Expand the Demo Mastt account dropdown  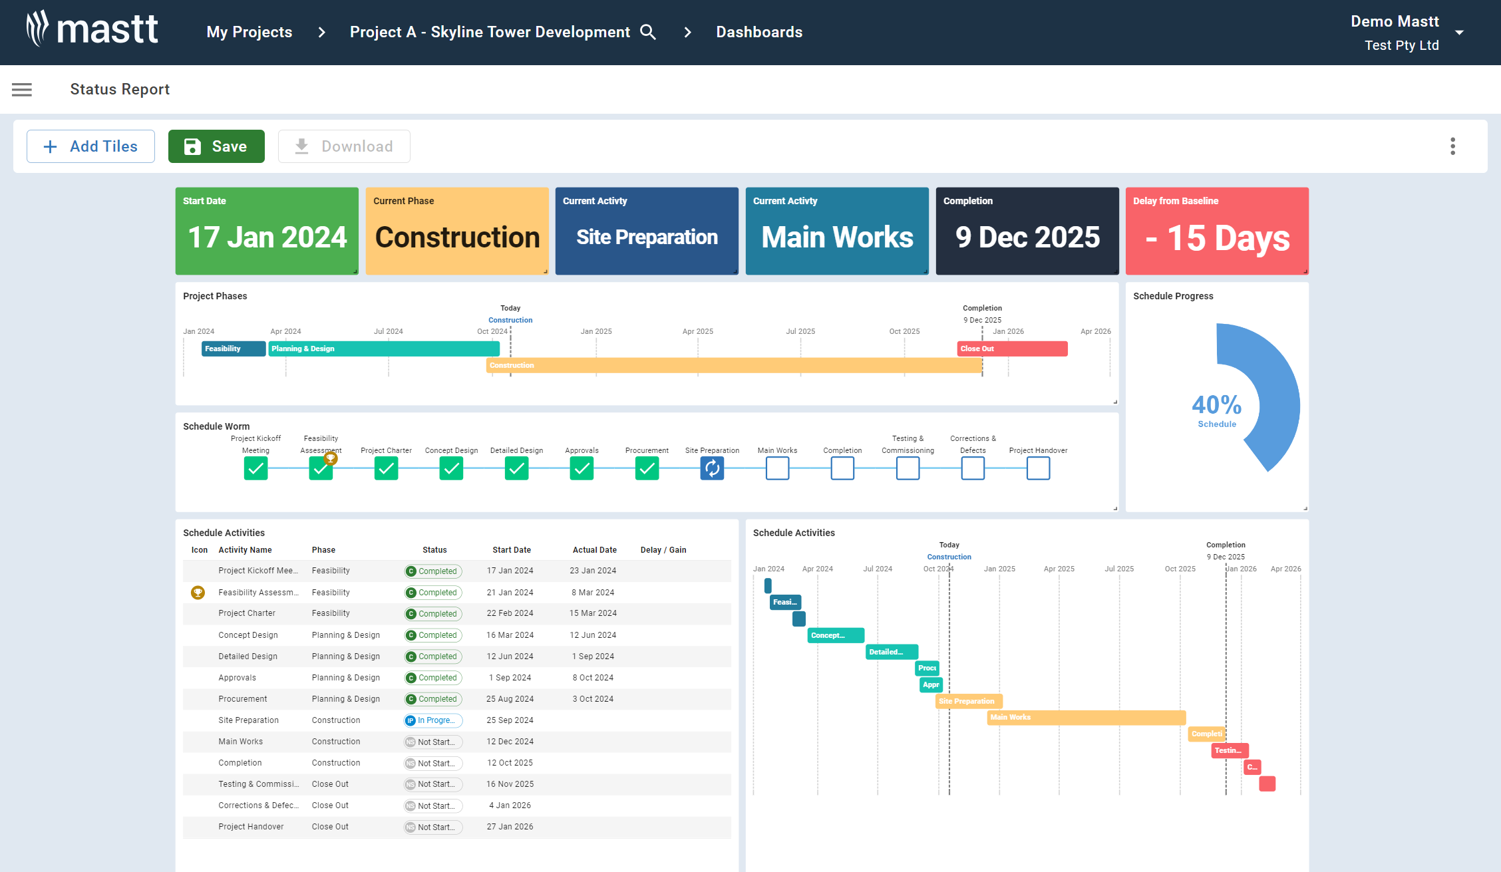coord(1459,33)
